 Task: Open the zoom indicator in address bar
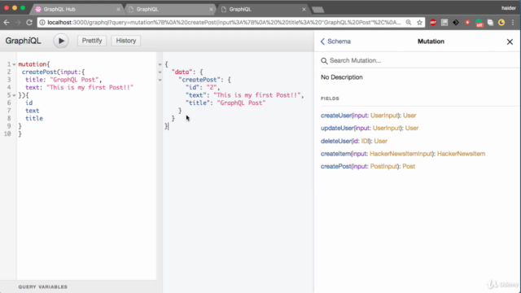pyautogui.click(x=409, y=23)
